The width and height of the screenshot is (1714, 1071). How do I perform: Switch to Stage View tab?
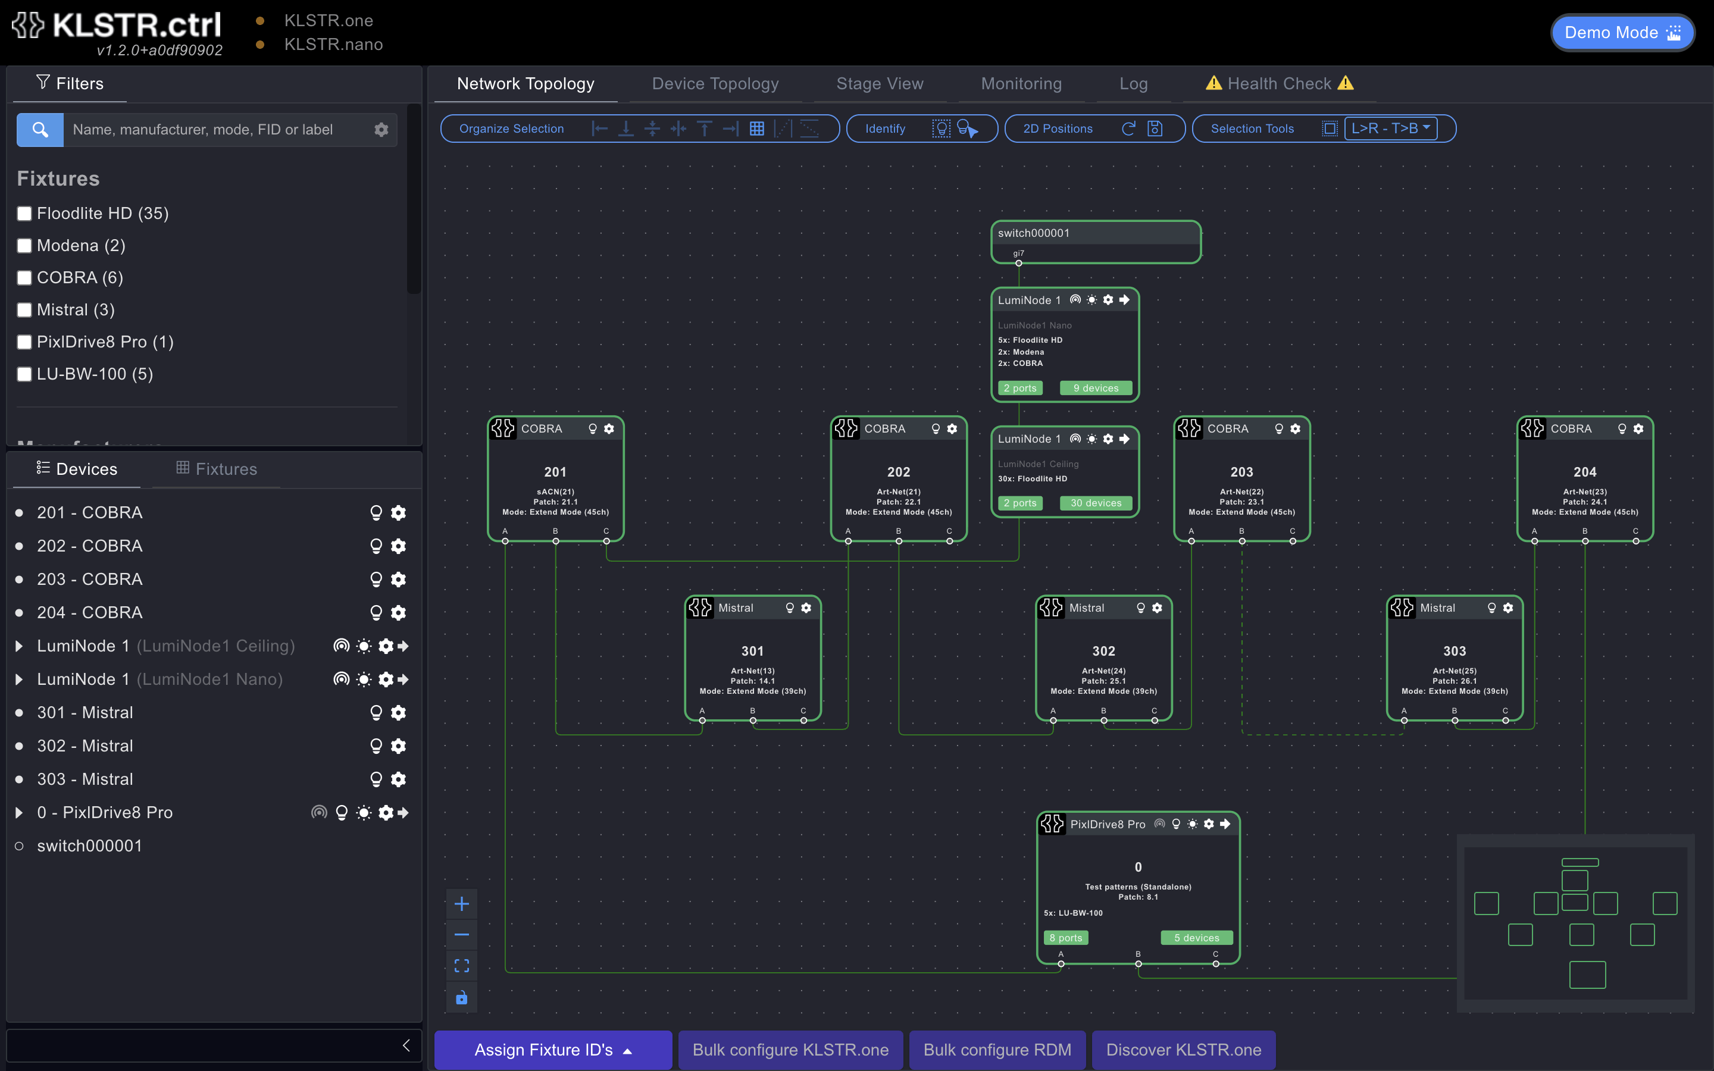coord(880,83)
